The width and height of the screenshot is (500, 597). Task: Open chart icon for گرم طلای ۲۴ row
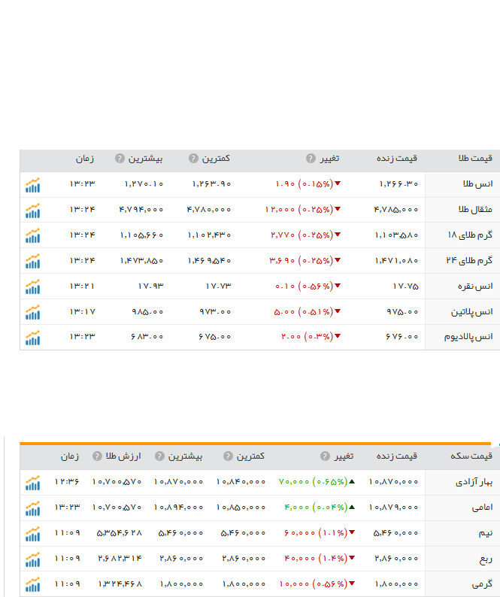coord(33,261)
